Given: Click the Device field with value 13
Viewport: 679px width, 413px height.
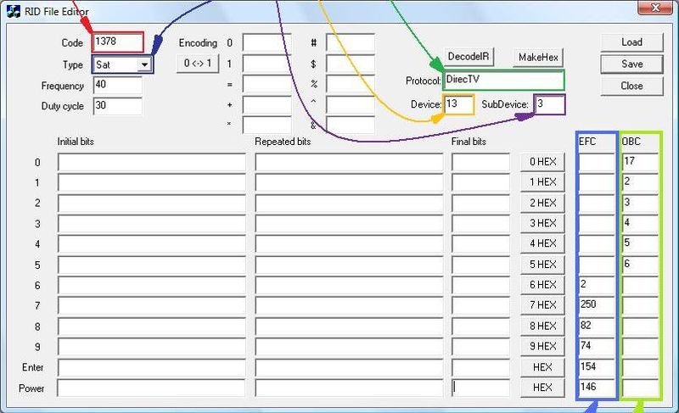Looking at the screenshot, I should coord(458,103).
